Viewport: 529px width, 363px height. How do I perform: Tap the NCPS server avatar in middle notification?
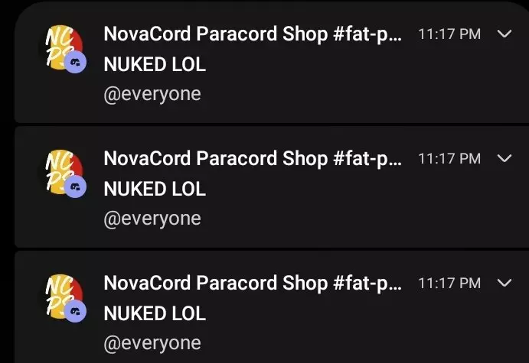tap(64, 172)
